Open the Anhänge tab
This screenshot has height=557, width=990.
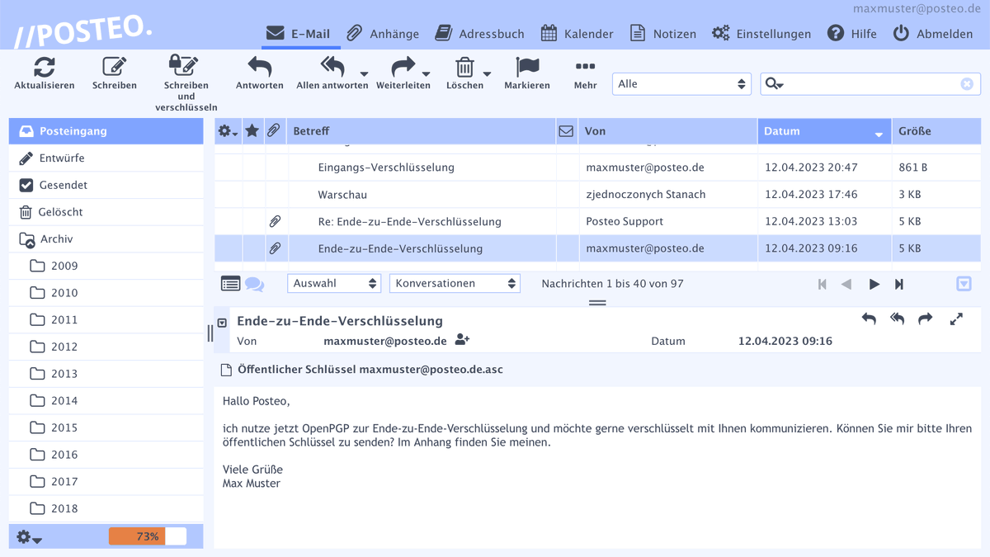pyautogui.click(x=382, y=34)
